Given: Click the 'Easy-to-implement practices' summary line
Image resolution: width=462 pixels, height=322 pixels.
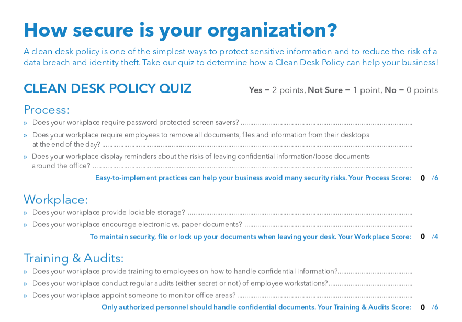Looking at the screenshot, I should click(253, 178).
